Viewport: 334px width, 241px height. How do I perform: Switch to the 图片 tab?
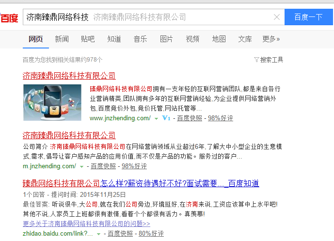coord(166,39)
